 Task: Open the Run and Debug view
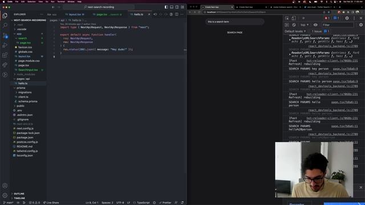point(5,45)
